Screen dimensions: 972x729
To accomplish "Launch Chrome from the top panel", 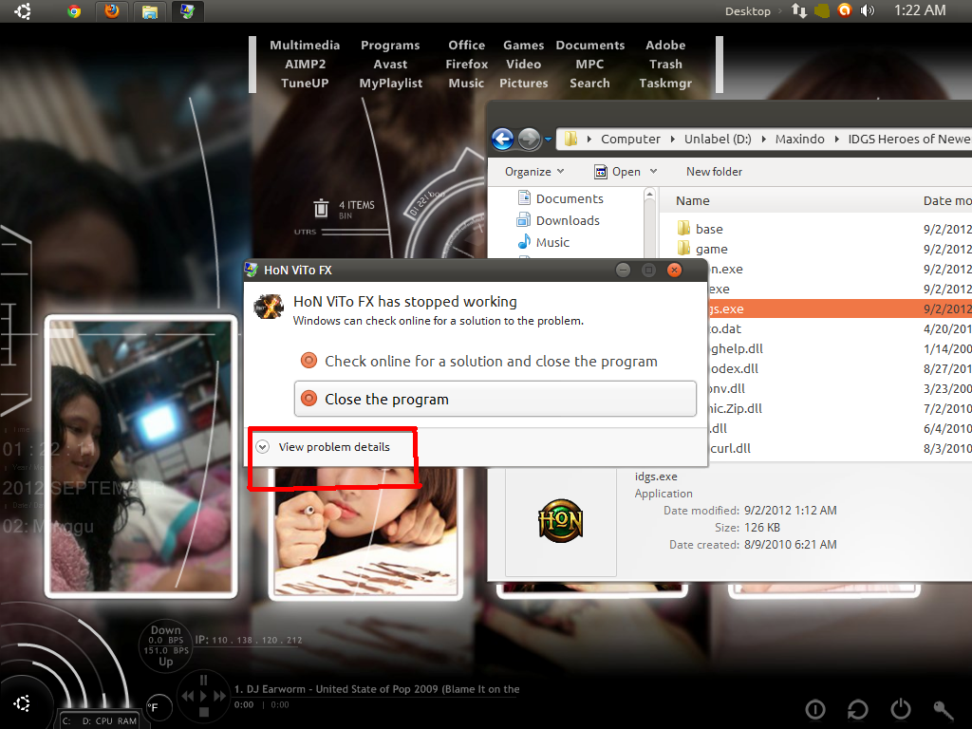I will click(x=74, y=11).
